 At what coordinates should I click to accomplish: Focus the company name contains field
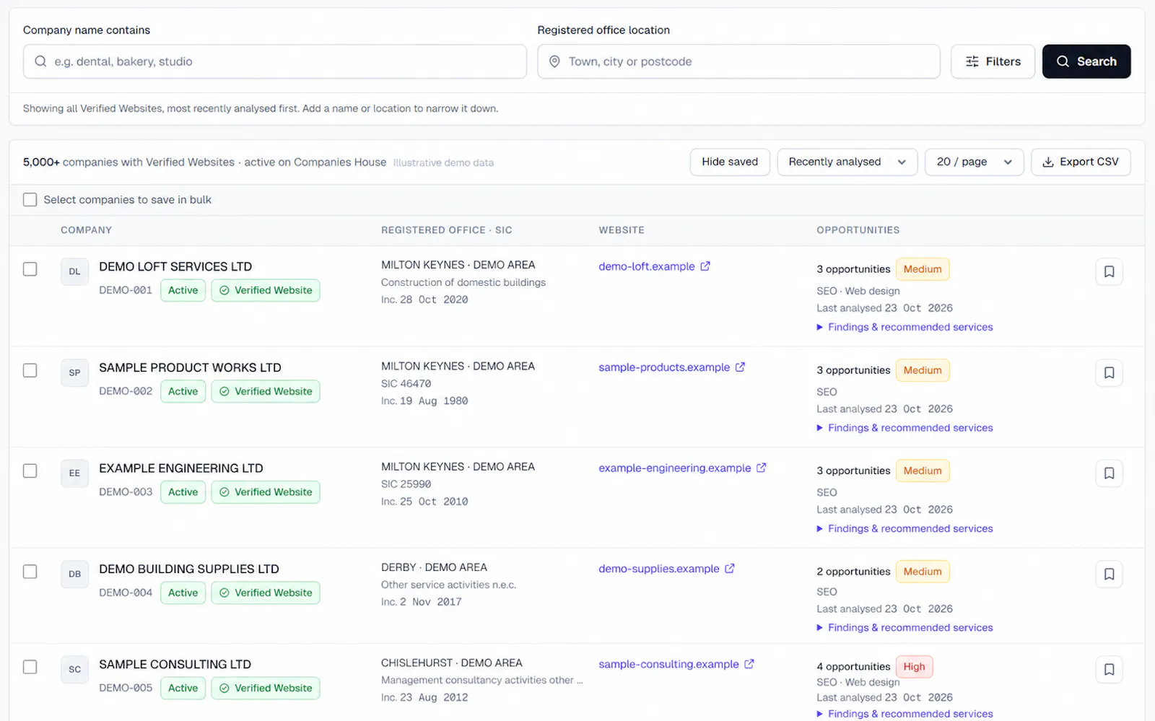pyautogui.click(x=274, y=61)
